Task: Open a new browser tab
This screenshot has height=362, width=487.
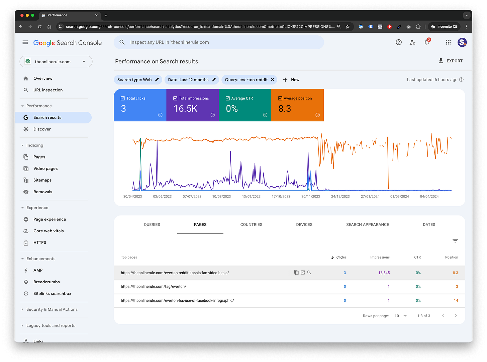Action: (x=106, y=15)
